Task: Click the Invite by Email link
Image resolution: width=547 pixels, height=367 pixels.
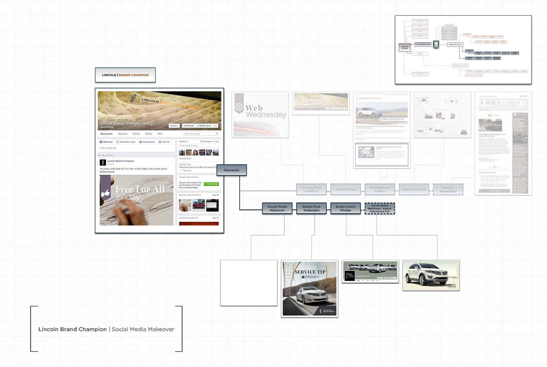Action: [185, 159]
